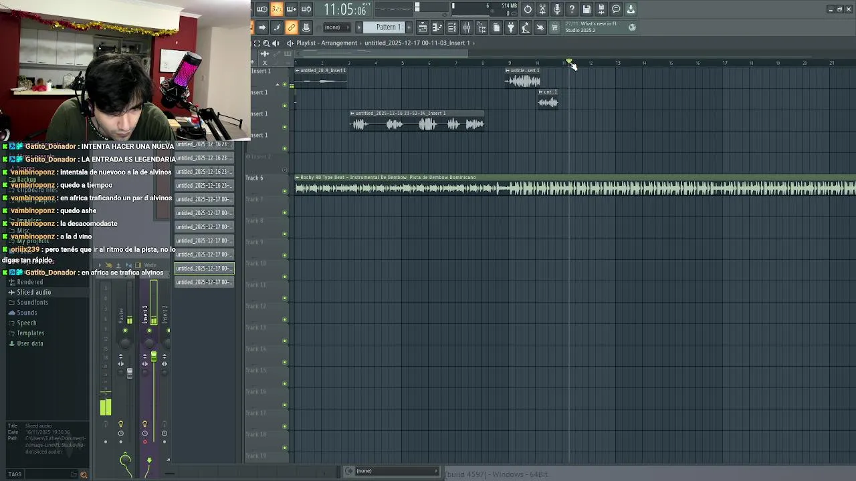Select the Insert 1 mixer track
The width and height of the screenshot is (856, 481).
[x=145, y=314]
